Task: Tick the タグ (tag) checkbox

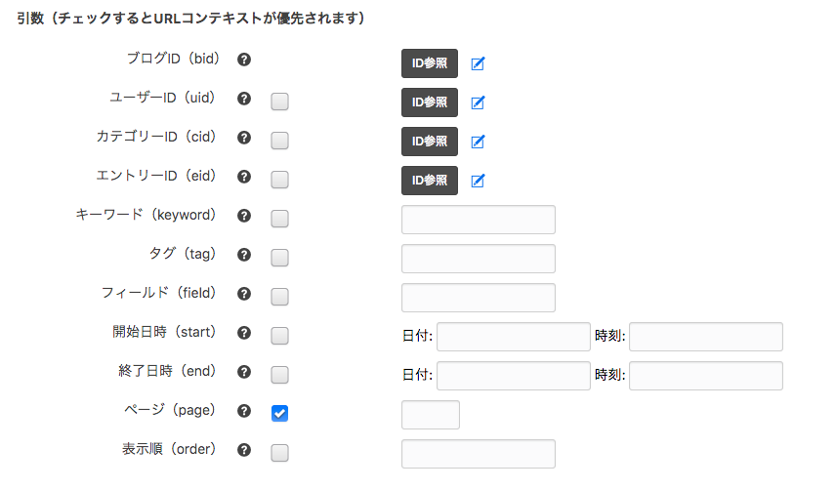Action: point(279,258)
